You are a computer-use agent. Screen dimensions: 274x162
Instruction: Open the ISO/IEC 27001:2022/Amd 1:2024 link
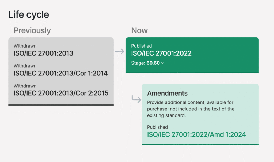[x=196, y=134]
